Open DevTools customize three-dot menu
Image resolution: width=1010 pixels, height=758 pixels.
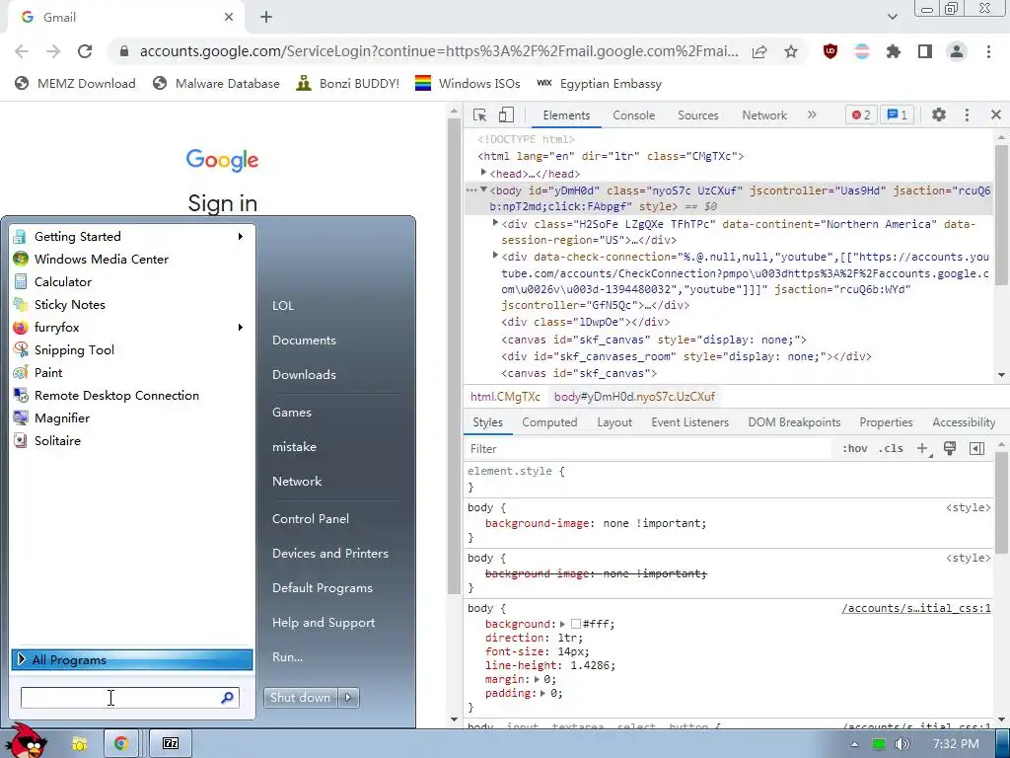click(x=967, y=114)
